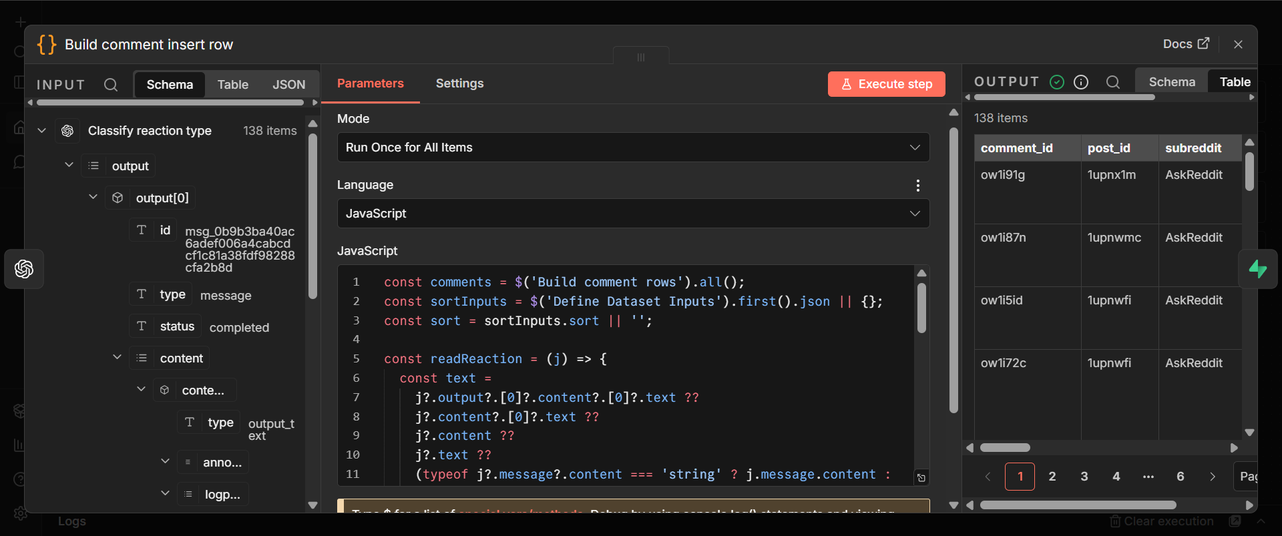Click the green output success checkmark
Image resolution: width=1282 pixels, height=536 pixels.
click(1057, 82)
